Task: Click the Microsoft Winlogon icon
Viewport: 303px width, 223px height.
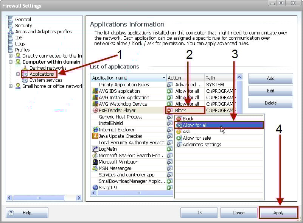Action: coord(95,162)
